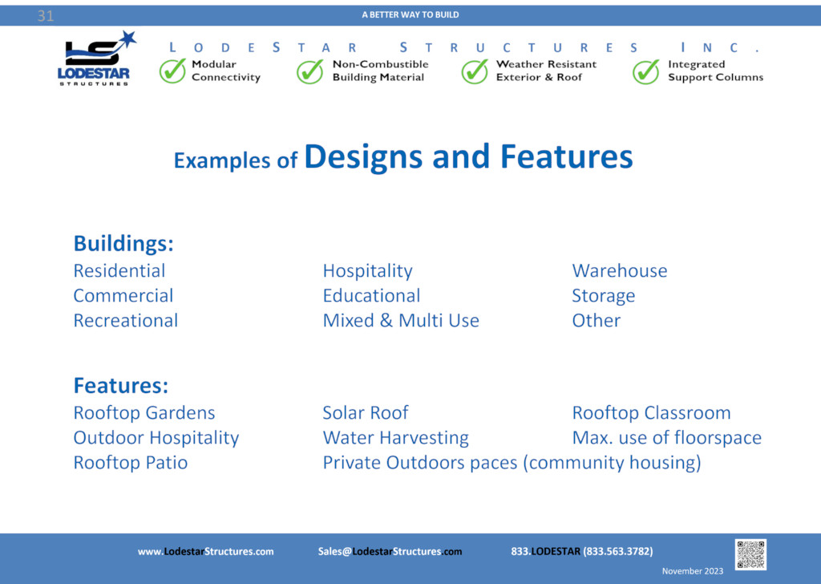The image size is (821, 584).
Task: Select the 'Warehouse' text
Action: pos(620,271)
